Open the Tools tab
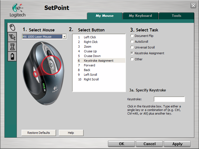Image resolution: width=199 pixels, height=149 pixels. click(176, 16)
